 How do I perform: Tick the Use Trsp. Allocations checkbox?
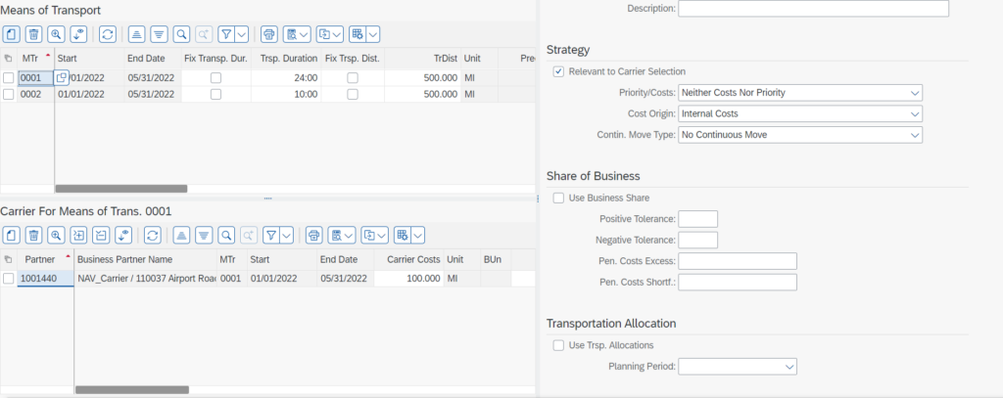click(x=558, y=345)
